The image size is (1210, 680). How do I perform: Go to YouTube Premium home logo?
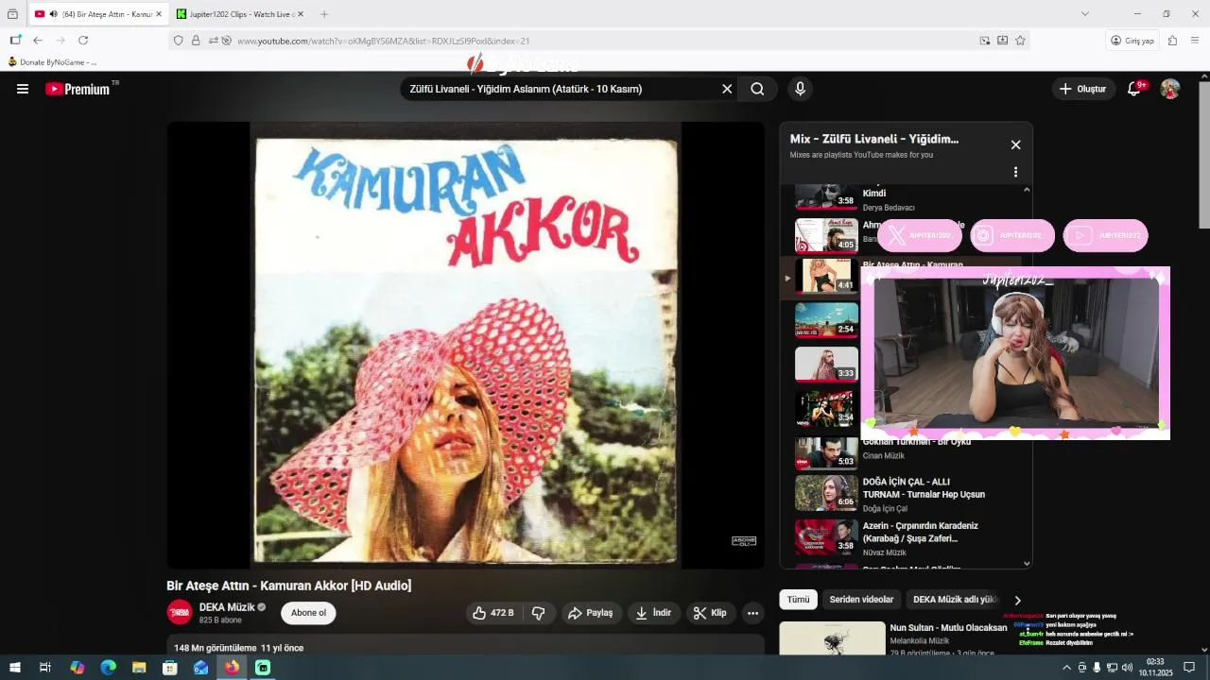point(78,89)
